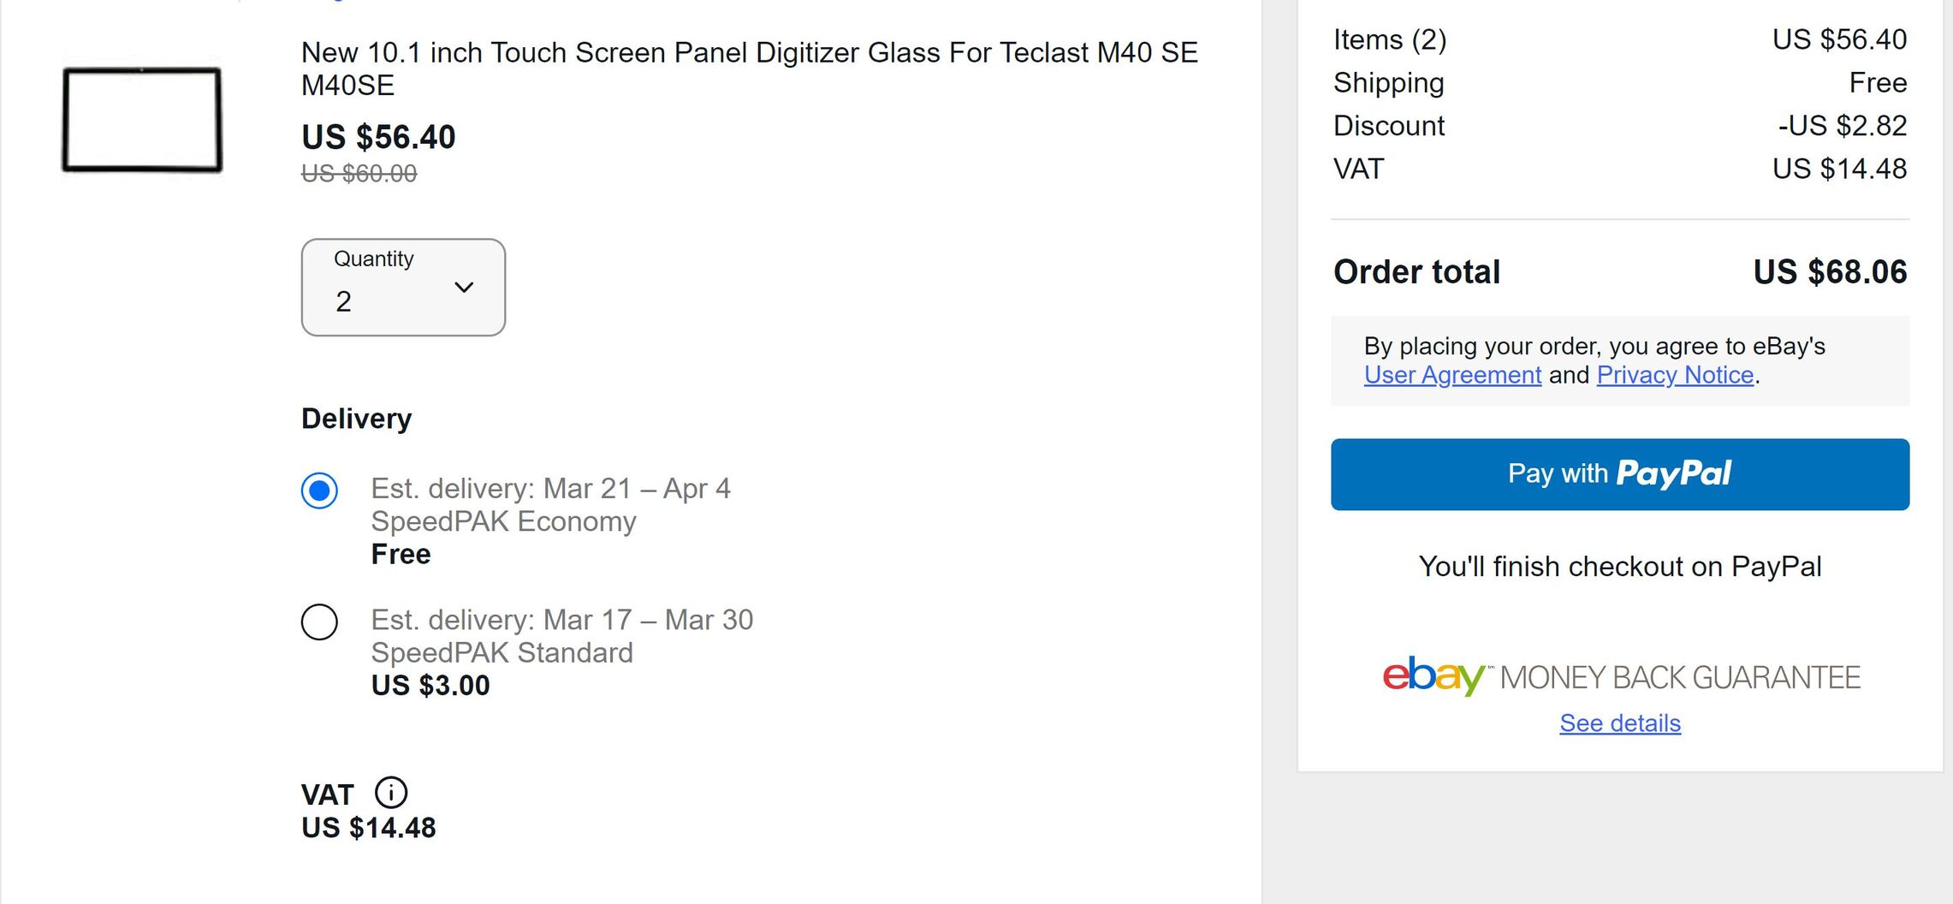This screenshot has height=904, width=1953.
Task: Click the "You'll finish checkout on PayPal" text
Action: [1619, 567]
